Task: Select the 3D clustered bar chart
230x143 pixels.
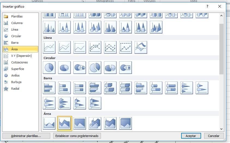Action: [95, 88]
